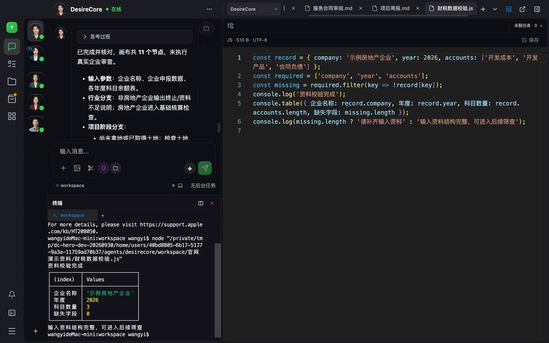Open the apps grid sidebar icon
The image size is (549, 343).
point(12,116)
